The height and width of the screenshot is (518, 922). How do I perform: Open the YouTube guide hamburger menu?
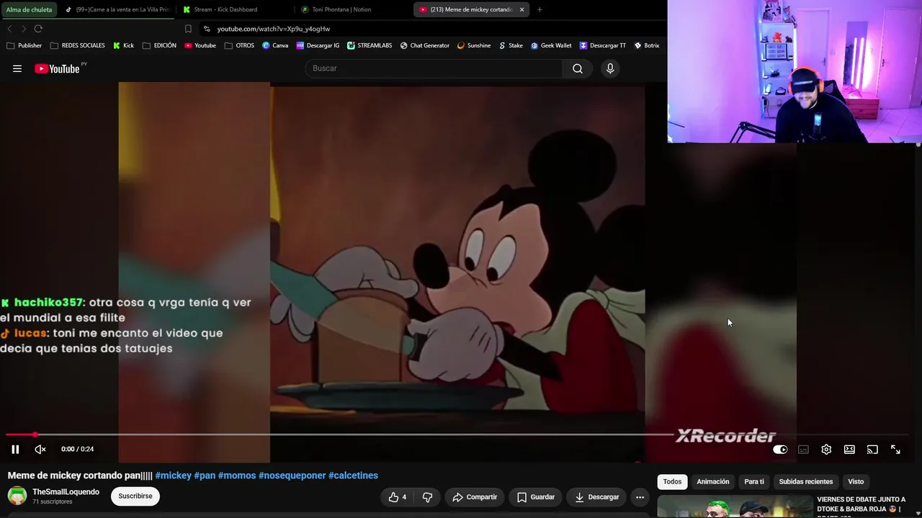tap(17, 68)
